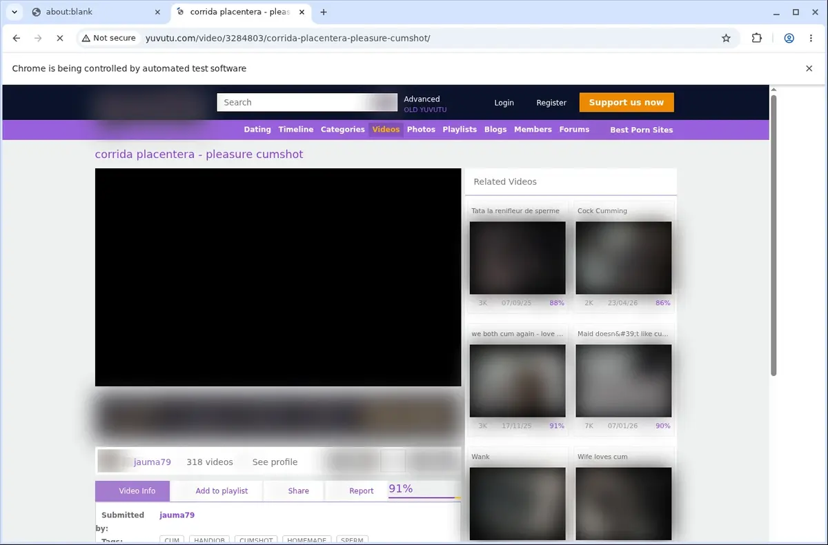Click the 318 videos link
828x545 pixels.
[210, 462]
